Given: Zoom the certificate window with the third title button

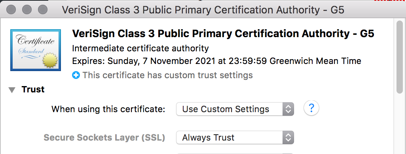Looking at the screenshot, I should [x=43, y=9].
